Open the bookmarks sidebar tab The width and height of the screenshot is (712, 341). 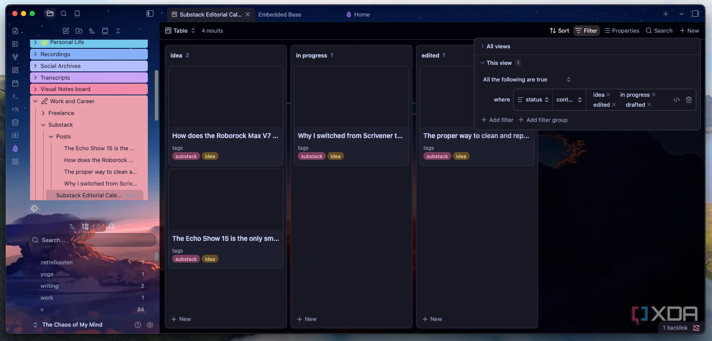(x=77, y=14)
